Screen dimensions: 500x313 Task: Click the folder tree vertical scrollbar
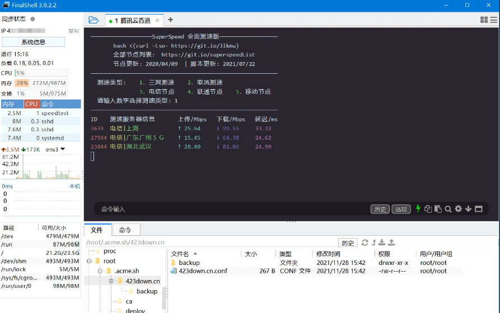click(164, 298)
